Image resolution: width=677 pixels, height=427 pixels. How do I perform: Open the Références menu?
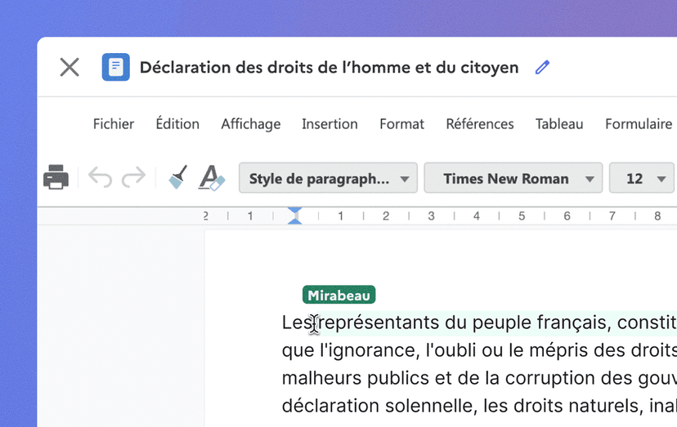point(479,124)
